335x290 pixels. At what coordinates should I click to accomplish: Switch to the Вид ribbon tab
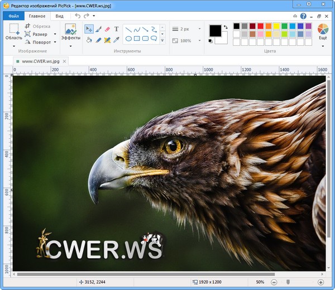tap(59, 16)
